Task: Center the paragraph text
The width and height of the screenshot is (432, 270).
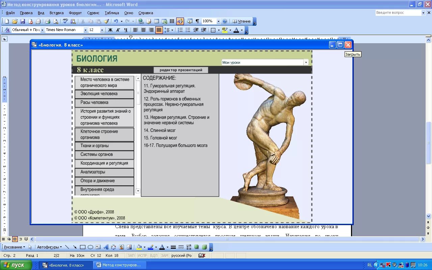Action: tap(143, 30)
